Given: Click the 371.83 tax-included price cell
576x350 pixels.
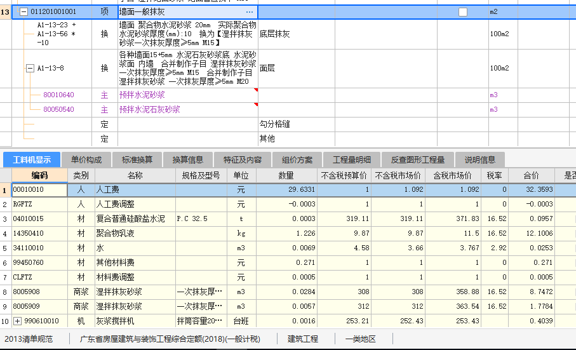Looking at the screenshot, I should point(453,219).
